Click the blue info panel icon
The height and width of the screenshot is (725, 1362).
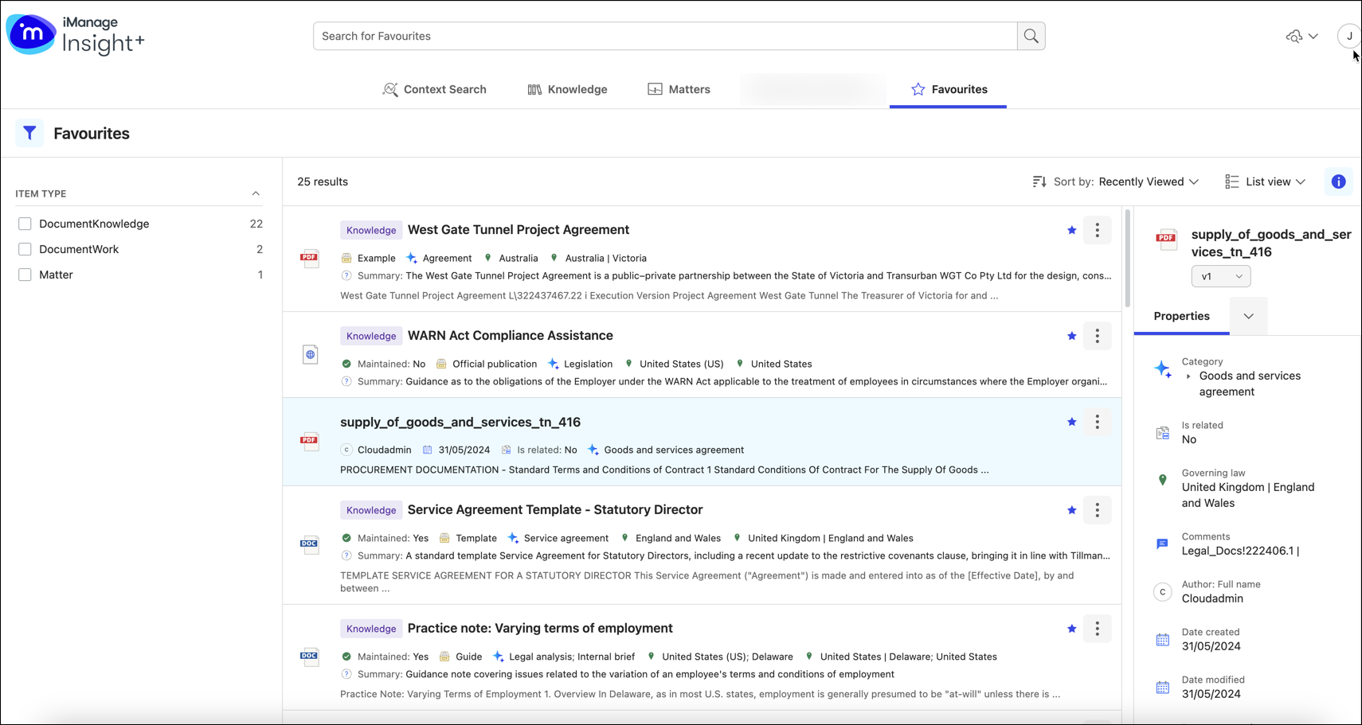[x=1338, y=181]
